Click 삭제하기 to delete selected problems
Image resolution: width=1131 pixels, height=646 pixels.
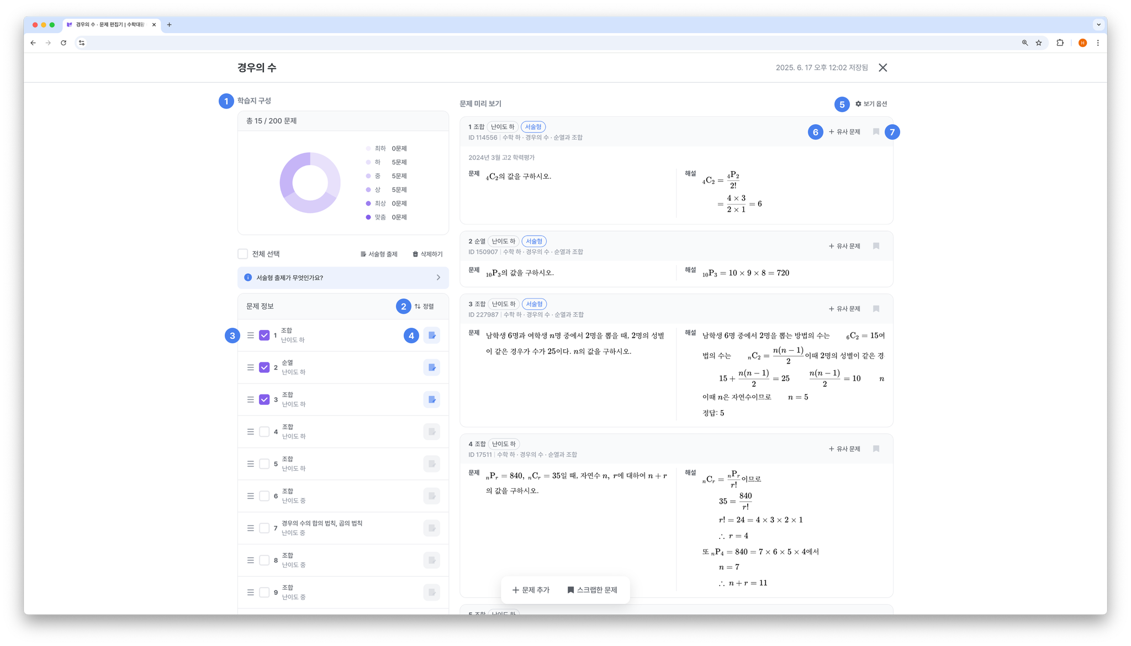tap(427, 254)
